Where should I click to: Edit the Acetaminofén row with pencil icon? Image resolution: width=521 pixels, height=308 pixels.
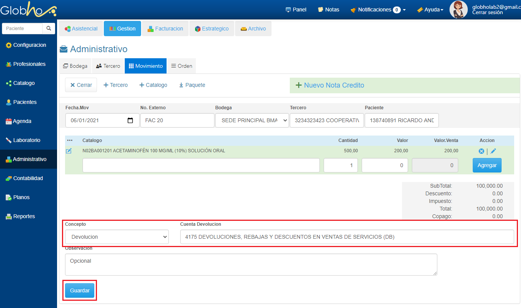click(x=493, y=151)
